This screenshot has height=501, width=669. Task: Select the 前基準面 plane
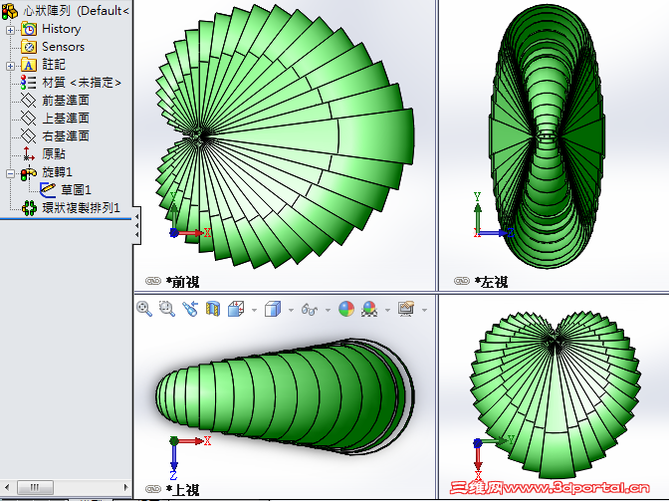tap(66, 101)
